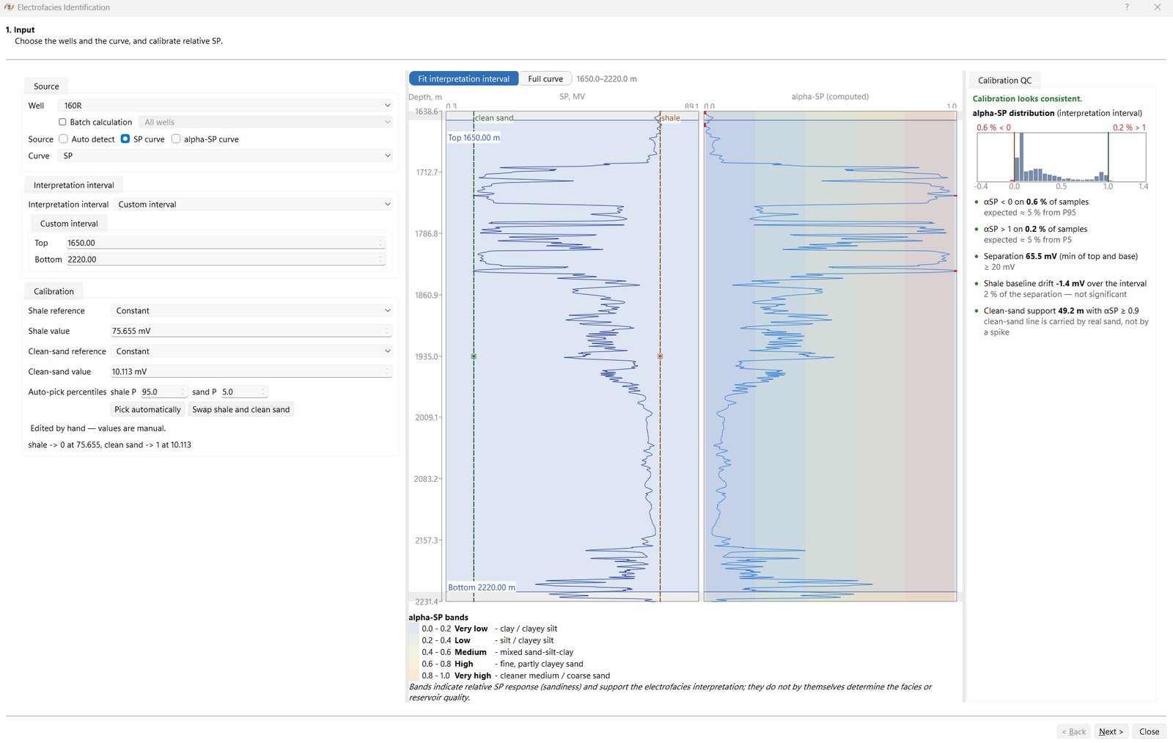Select the Auto detect source option

63,139
